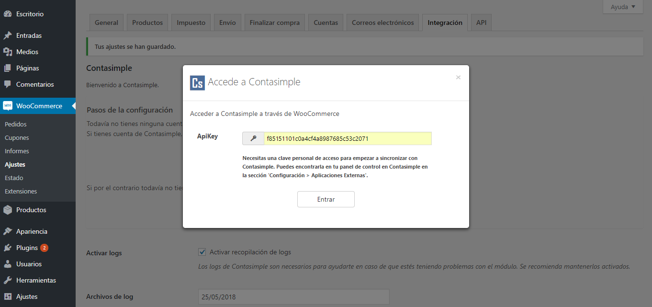Switch to the General tab

(107, 23)
